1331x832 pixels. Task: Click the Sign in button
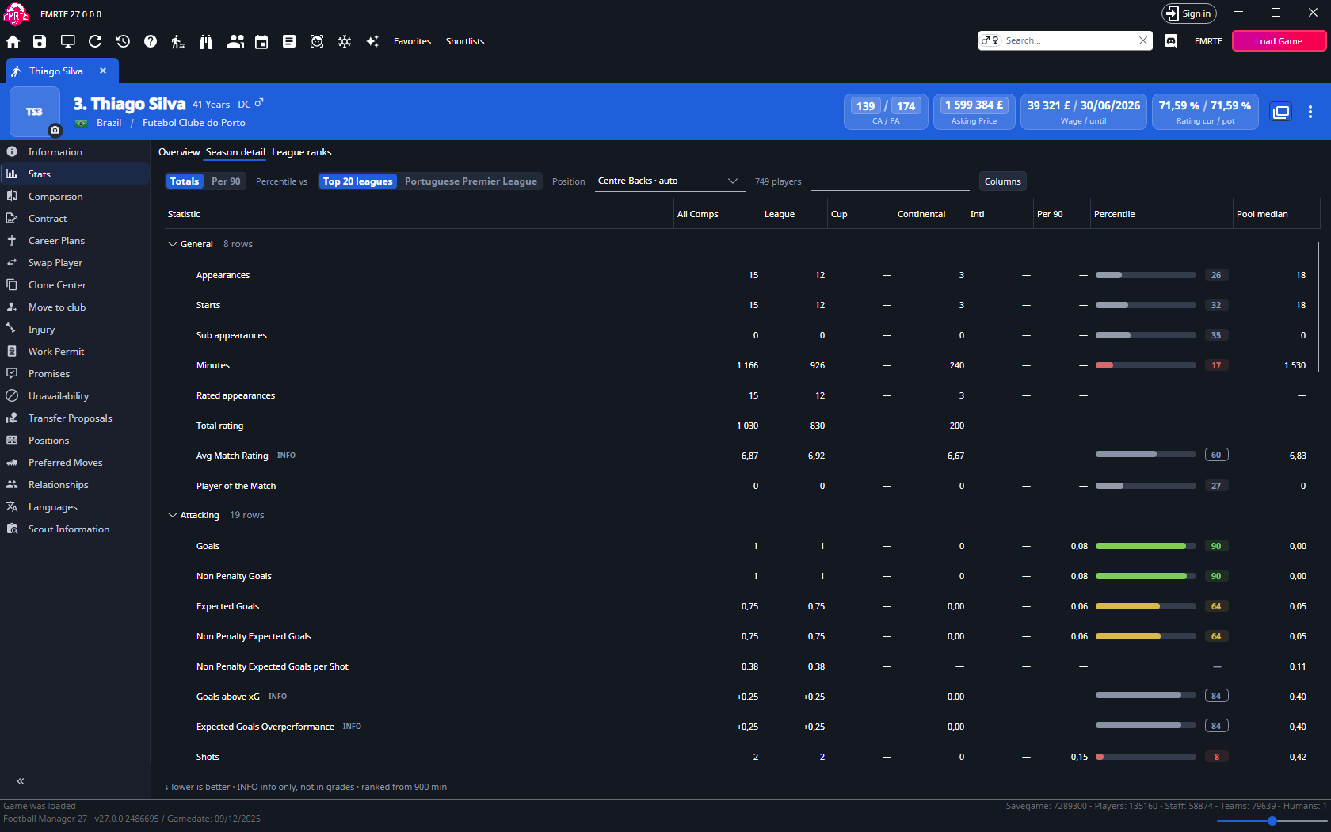pos(1188,13)
